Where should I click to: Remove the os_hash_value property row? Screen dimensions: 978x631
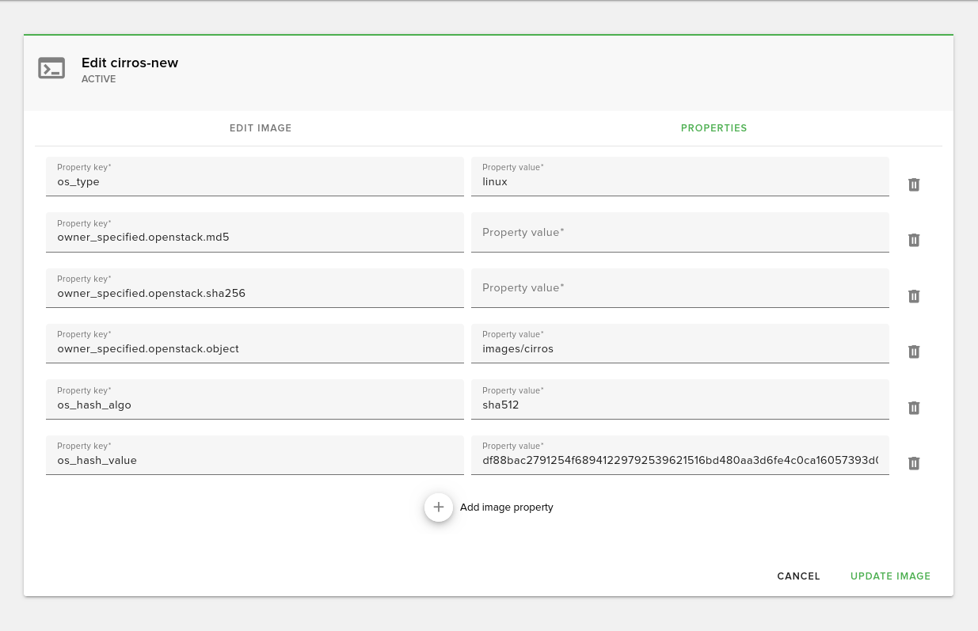pyautogui.click(x=913, y=463)
